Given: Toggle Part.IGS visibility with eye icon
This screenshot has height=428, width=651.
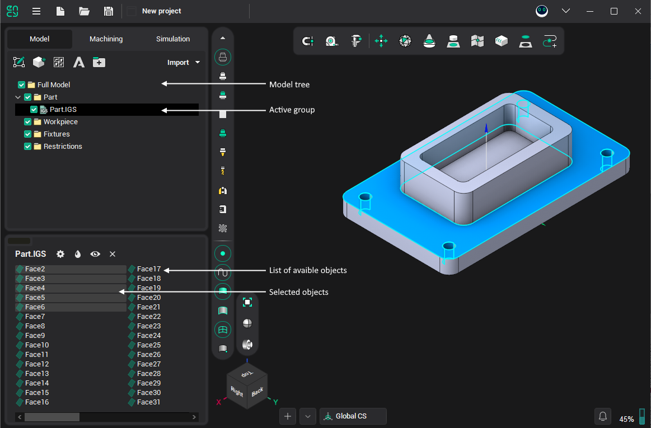Looking at the screenshot, I should click(x=96, y=254).
